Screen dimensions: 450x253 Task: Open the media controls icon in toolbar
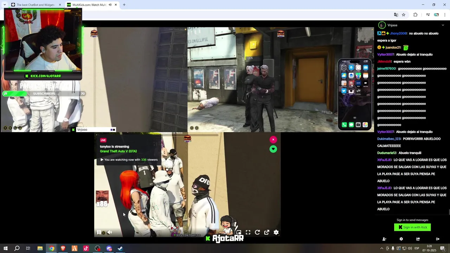pos(428,15)
